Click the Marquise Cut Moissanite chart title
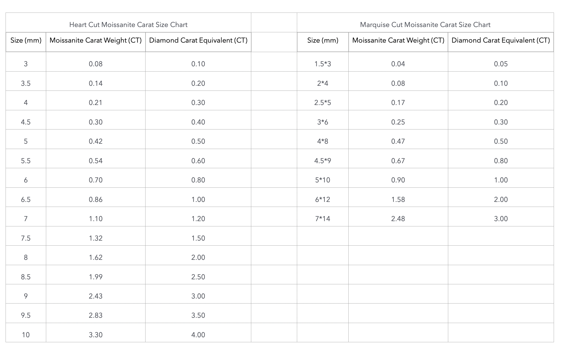Image resolution: width=574 pixels, height=352 pixels. [x=425, y=25]
